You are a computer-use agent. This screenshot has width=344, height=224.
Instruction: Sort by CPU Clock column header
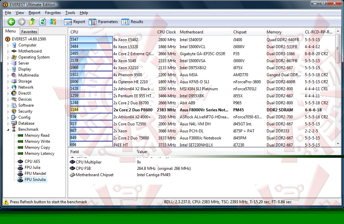click(x=166, y=32)
